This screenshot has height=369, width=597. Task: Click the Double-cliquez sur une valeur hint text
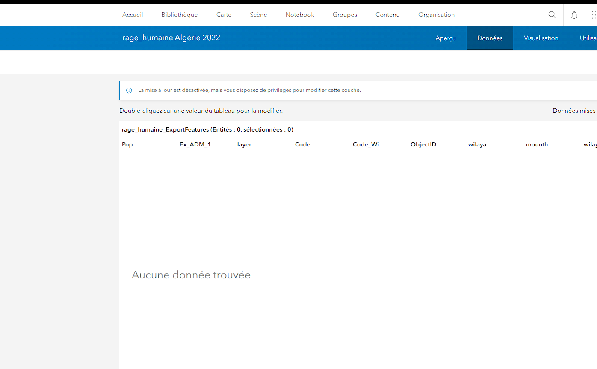coord(201,111)
